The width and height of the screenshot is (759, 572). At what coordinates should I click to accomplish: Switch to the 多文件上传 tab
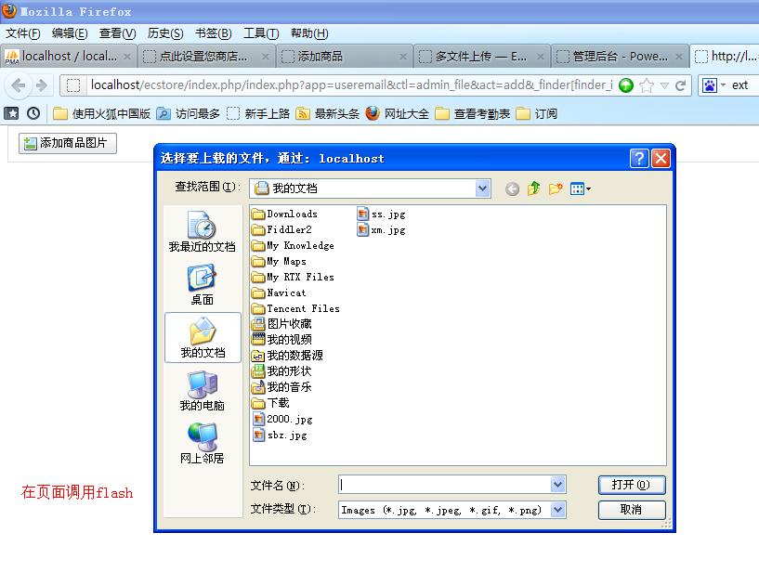(480, 57)
